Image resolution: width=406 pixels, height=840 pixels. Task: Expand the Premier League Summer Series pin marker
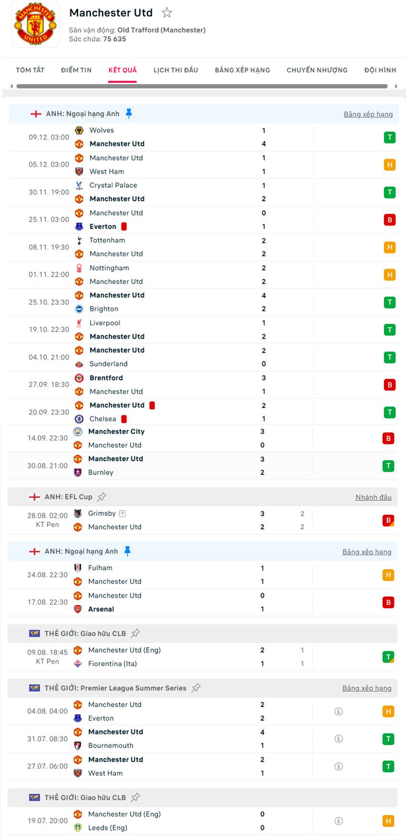(196, 688)
